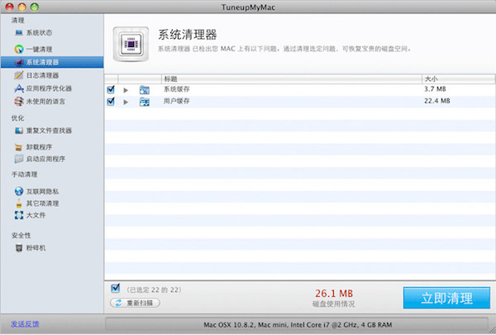This screenshot has height=335, width=496.
Task: Click the large 系统清理器 chip icon
Action: [131, 44]
